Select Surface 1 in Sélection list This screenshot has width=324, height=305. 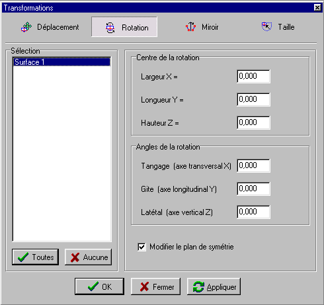pyautogui.click(x=61, y=62)
